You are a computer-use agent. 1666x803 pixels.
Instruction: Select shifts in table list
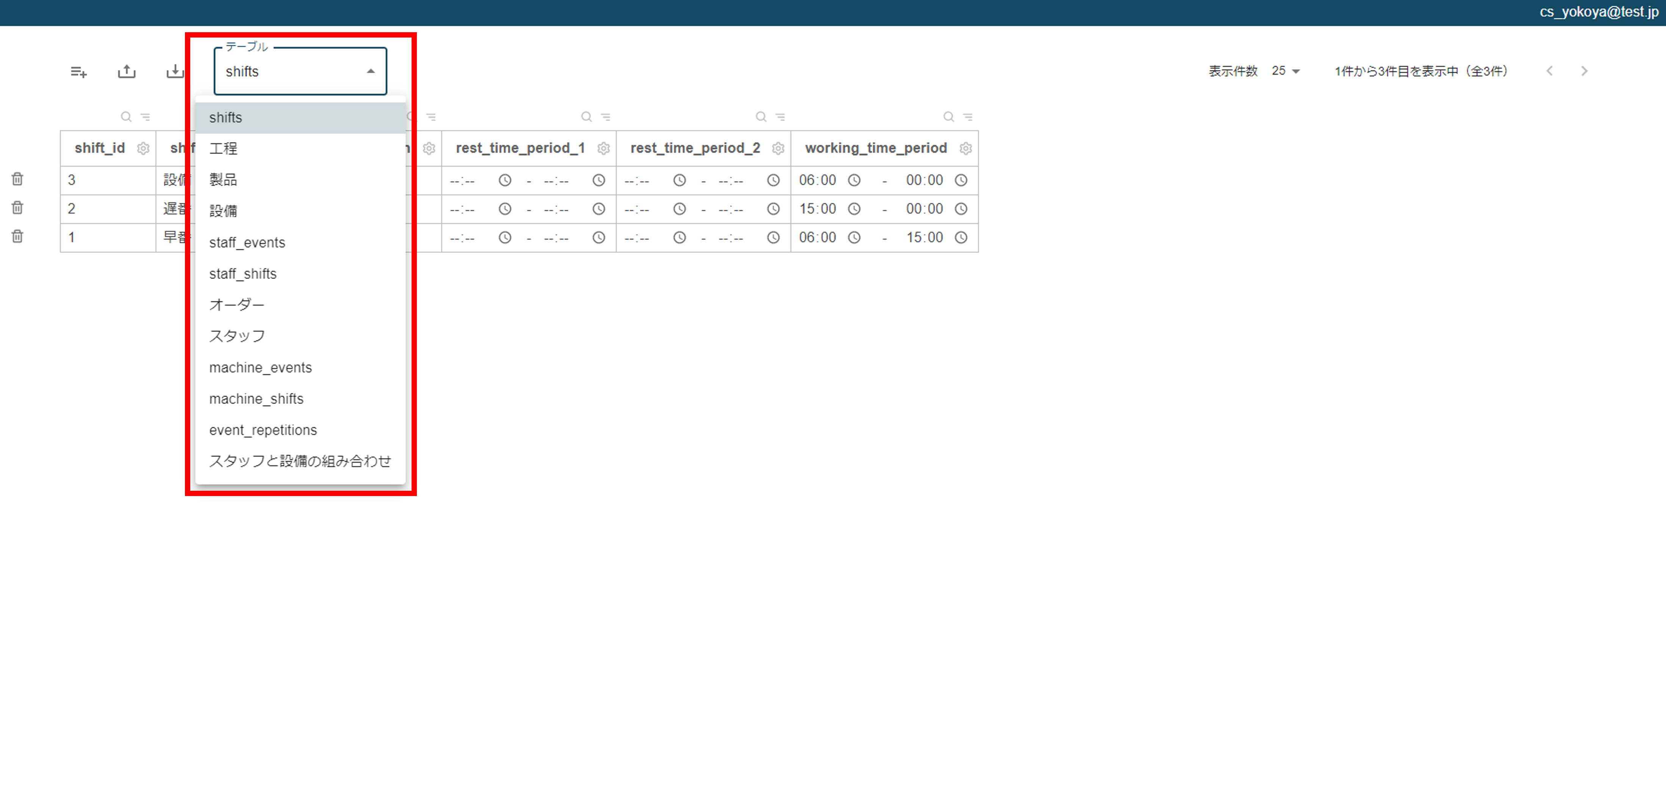click(x=300, y=118)
